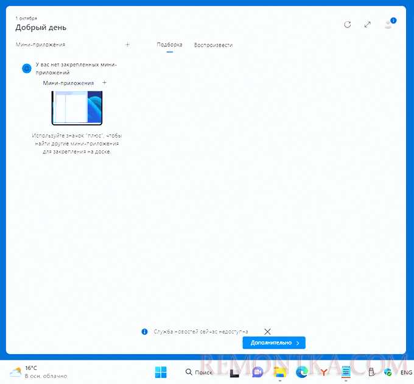
Task: Launch Yandex browser from taskbar
Action: tap(324, 372)
